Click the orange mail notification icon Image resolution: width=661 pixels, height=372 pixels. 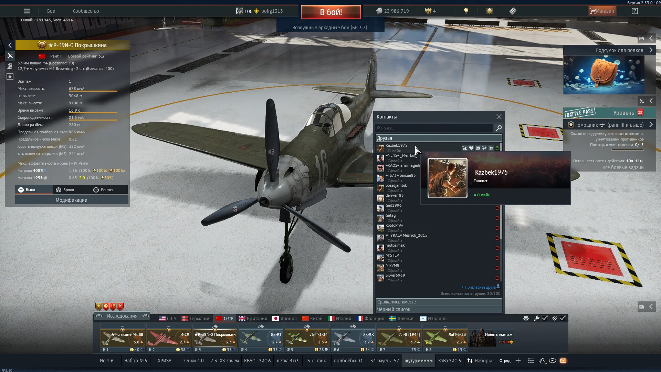click(563, 361)
